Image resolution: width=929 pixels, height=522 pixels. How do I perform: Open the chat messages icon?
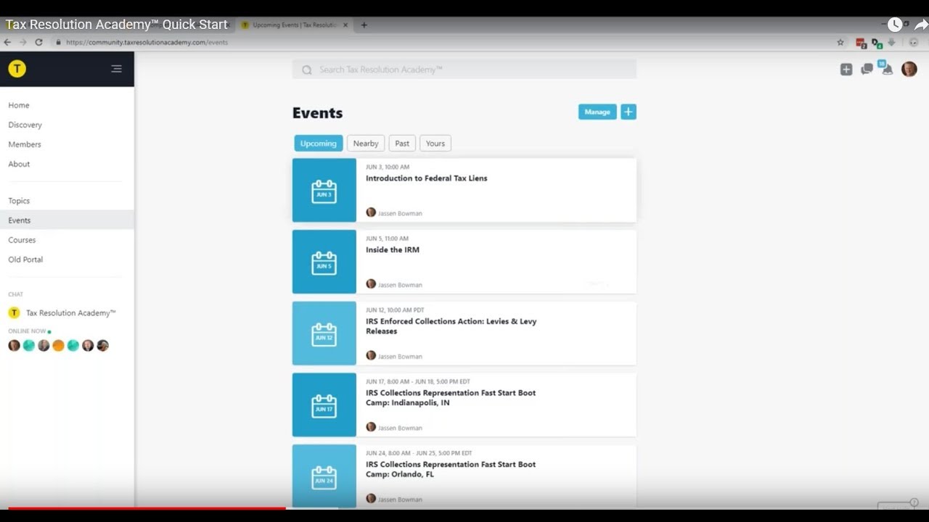coord(867,70)
